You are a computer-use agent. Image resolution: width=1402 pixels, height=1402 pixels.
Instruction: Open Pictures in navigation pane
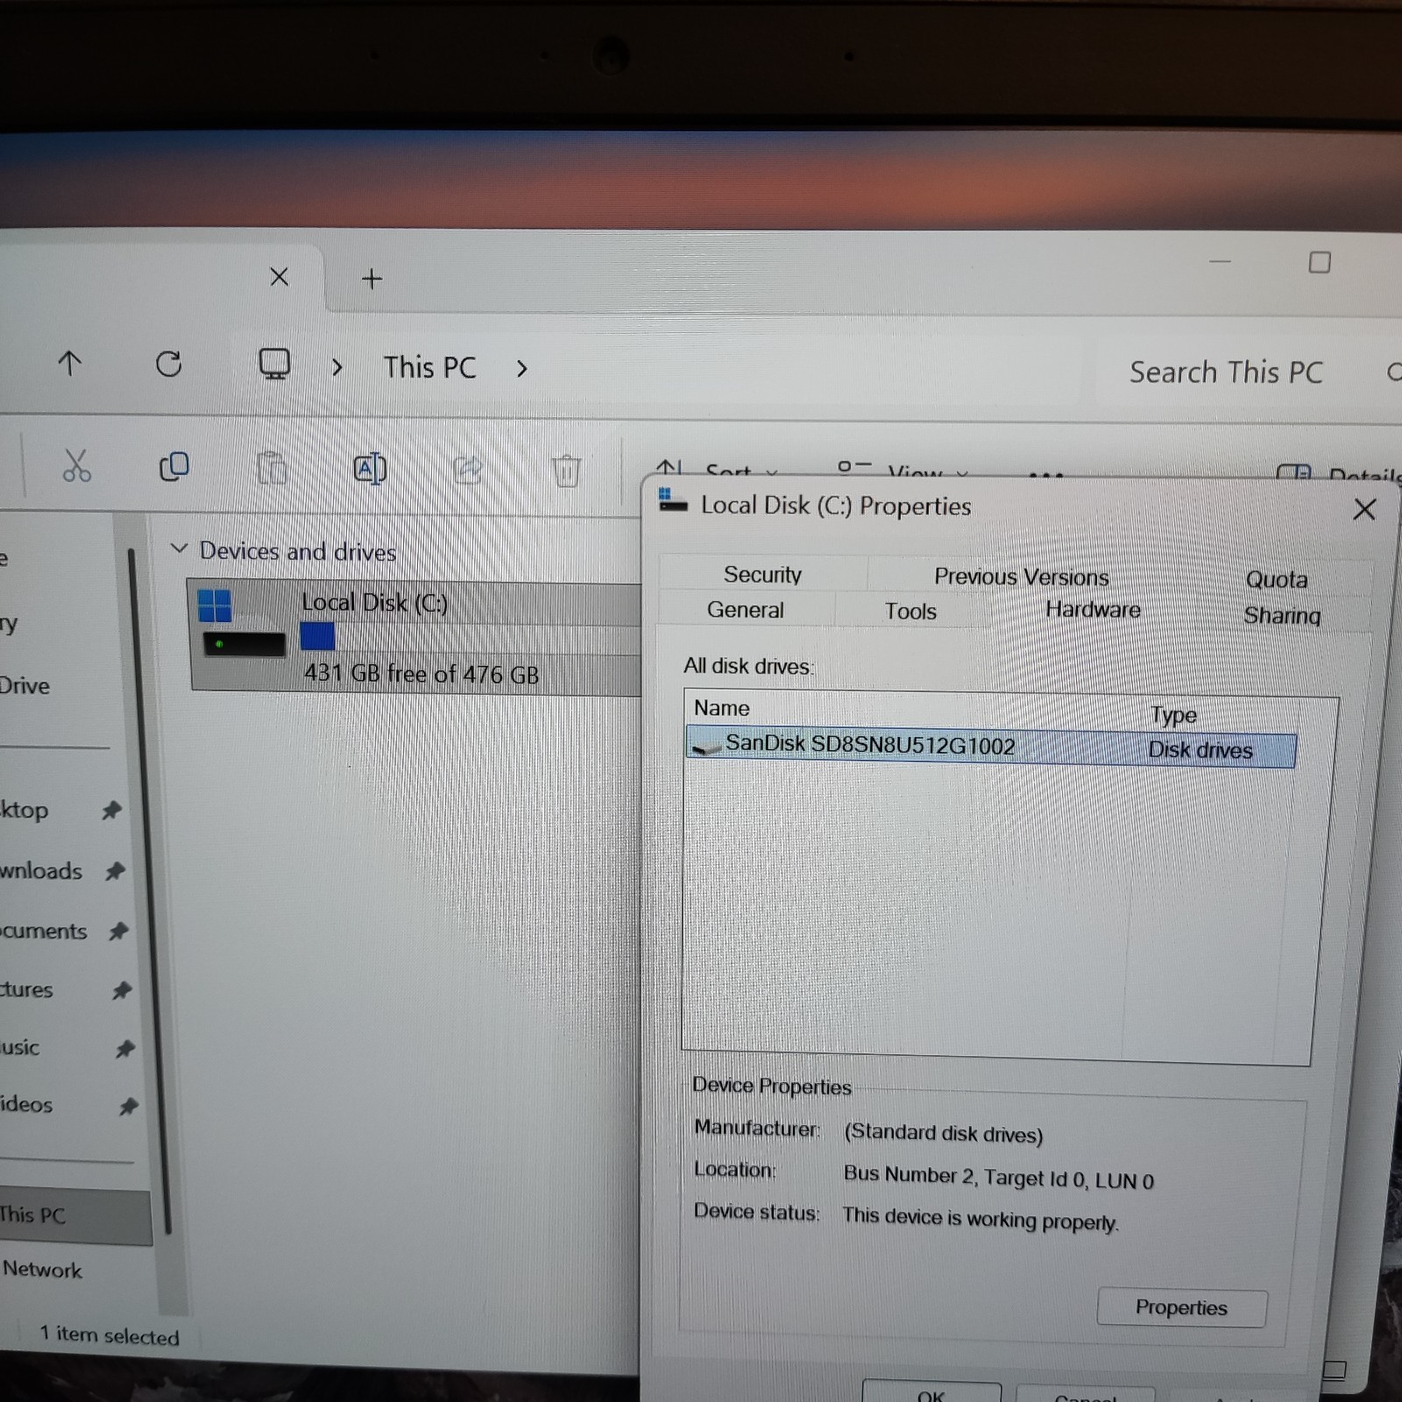pos(26,989)
